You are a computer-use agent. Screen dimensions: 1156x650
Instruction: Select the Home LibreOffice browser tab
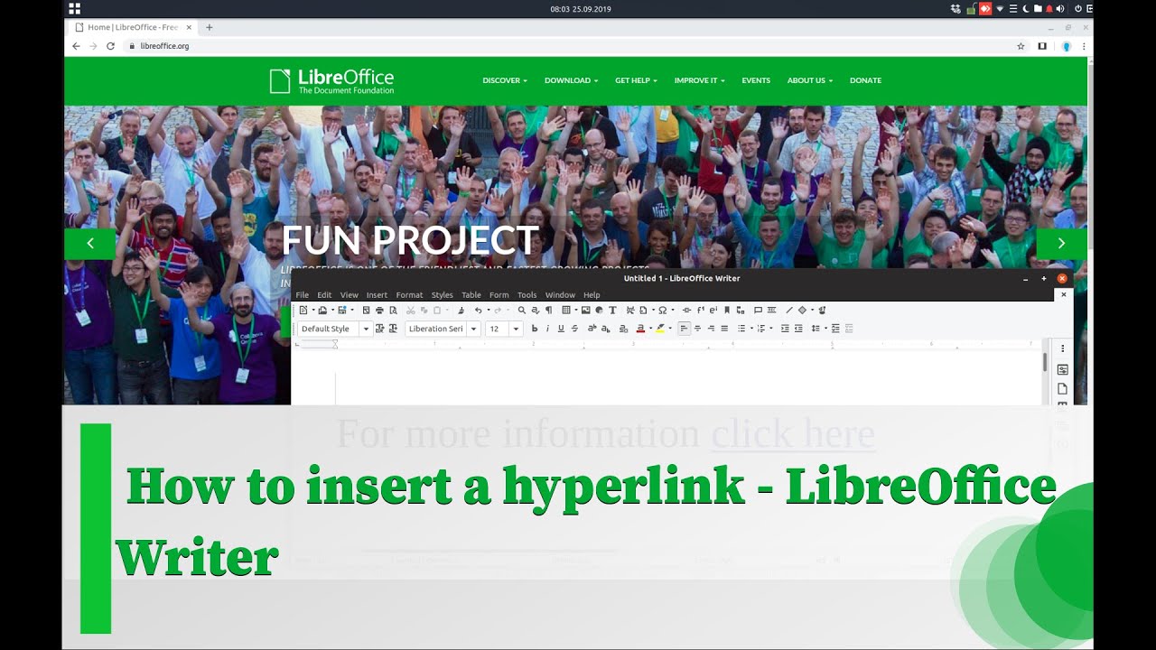point(134,27)
